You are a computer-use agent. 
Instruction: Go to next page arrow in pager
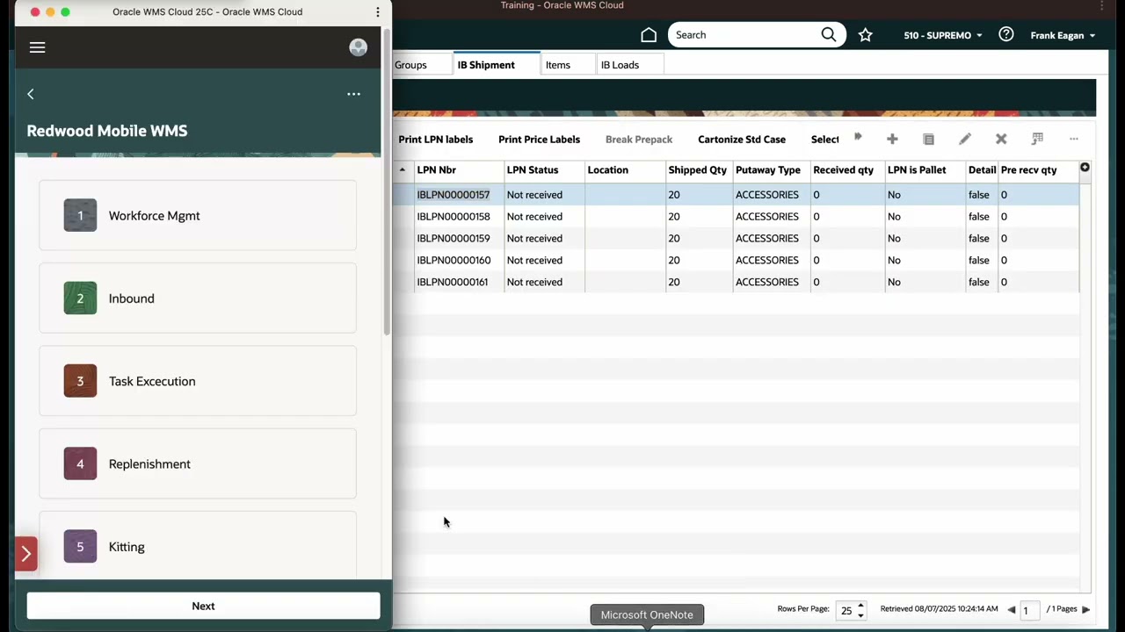(x=1085, y=609)
